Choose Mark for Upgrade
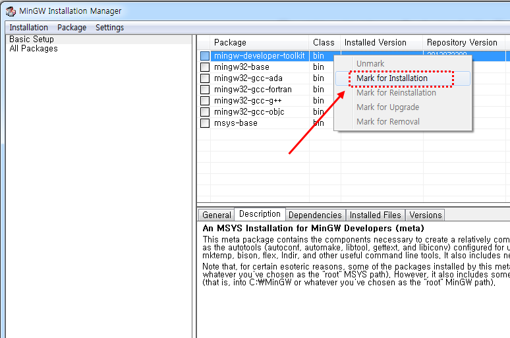This screenshot has height=338, width=510. click(403, 107)
